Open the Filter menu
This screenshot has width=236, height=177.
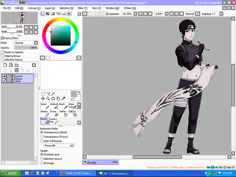83,8
